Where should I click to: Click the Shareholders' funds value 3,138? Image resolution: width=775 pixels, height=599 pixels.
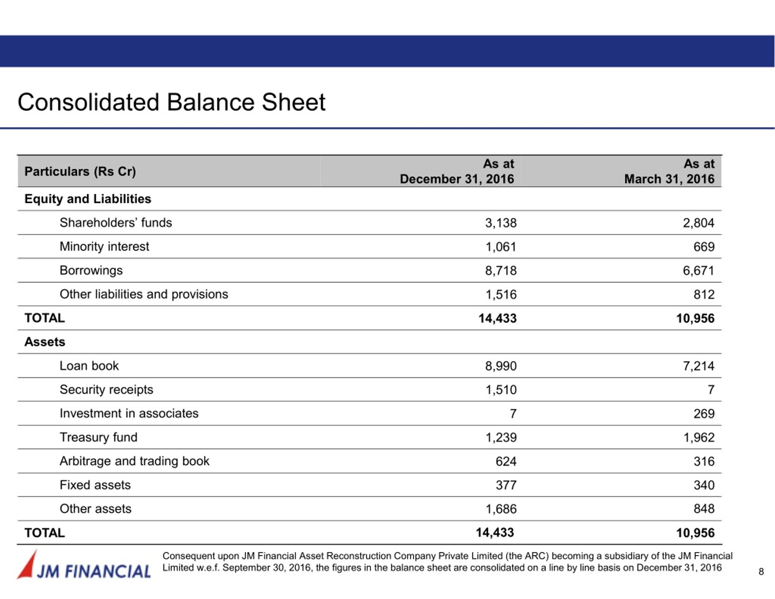click(x=501, y=223)
